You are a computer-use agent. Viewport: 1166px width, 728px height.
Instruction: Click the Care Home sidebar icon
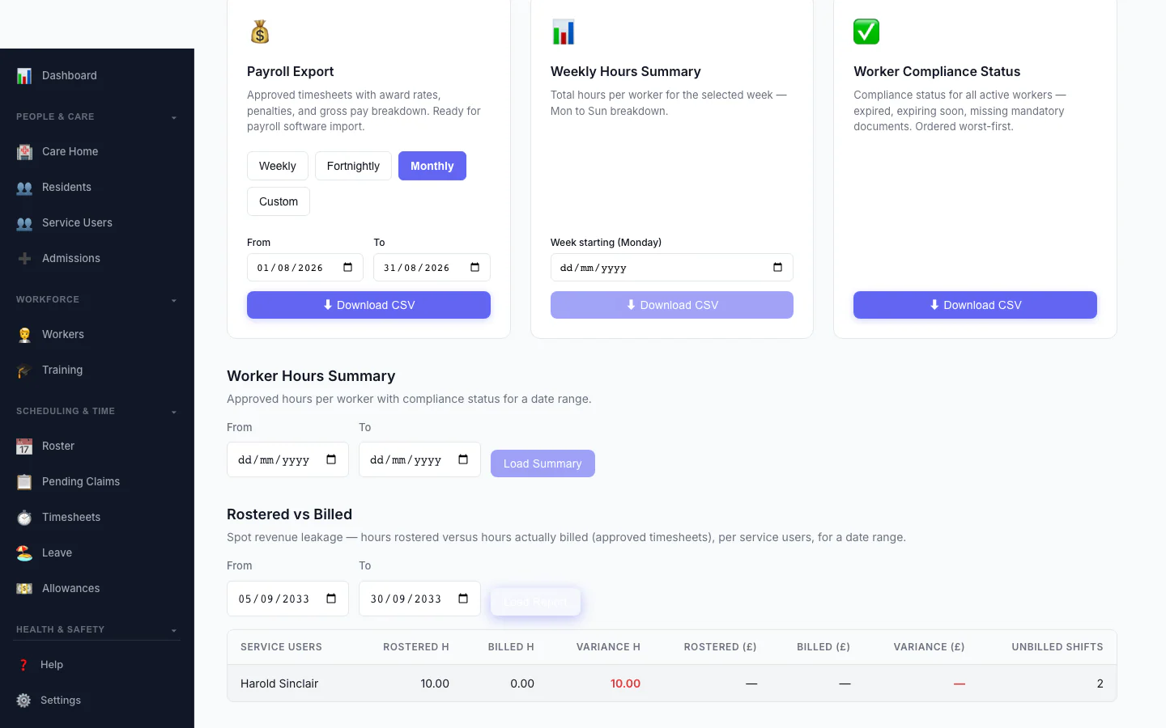[x=24, y=152]
